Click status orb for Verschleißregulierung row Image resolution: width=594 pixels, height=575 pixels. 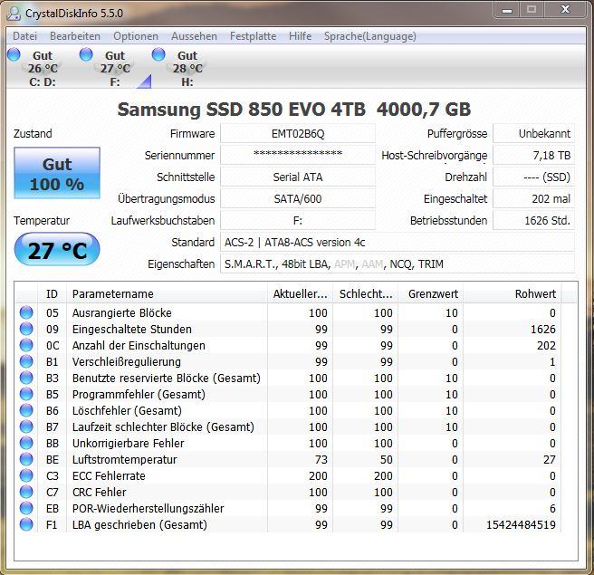pyautogui.click(x=26, y=361)
